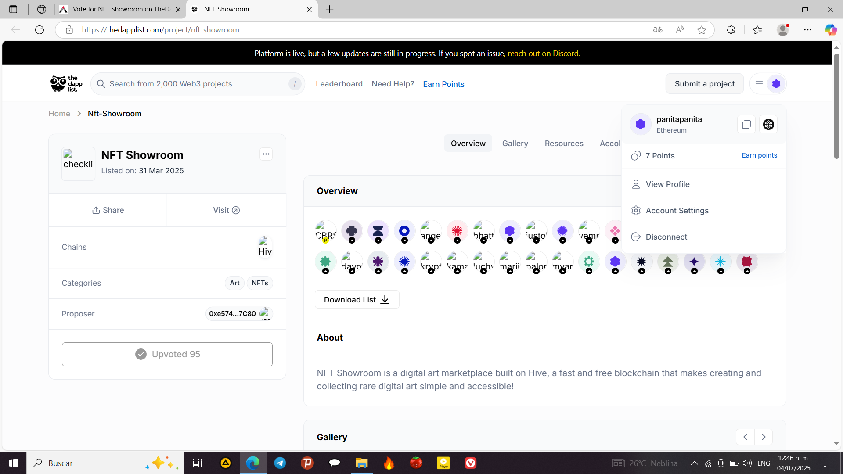843x474 pixels.
Task: Open browser Extensions icon
Action: click(x=731, y=30)
